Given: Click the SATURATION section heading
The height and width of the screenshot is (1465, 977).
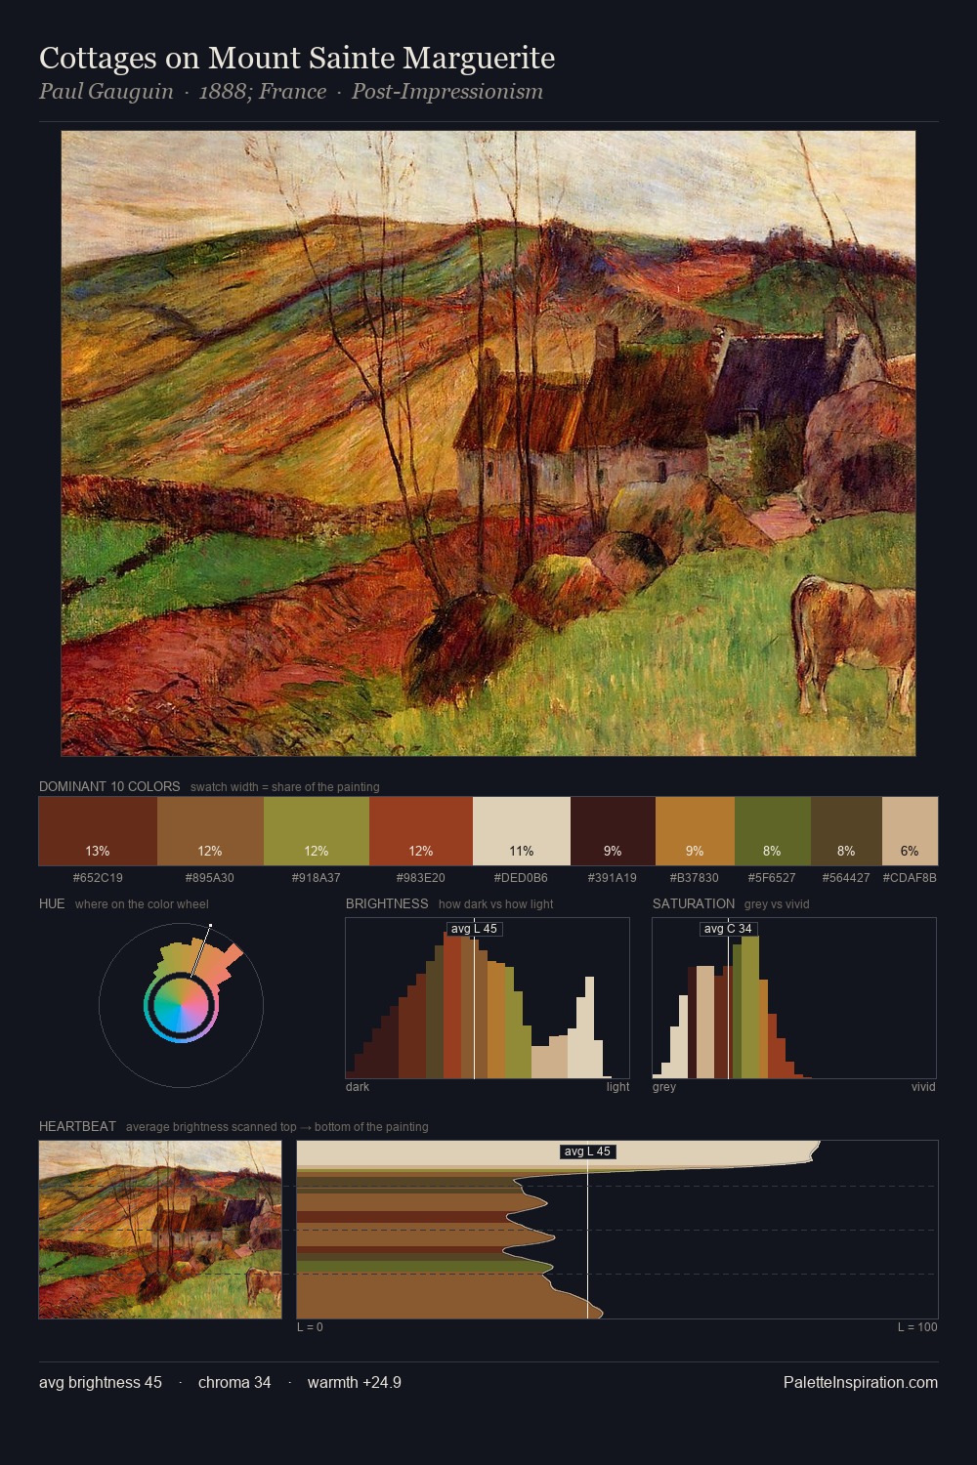Looking at the screenshot, I should pos(694,903).
